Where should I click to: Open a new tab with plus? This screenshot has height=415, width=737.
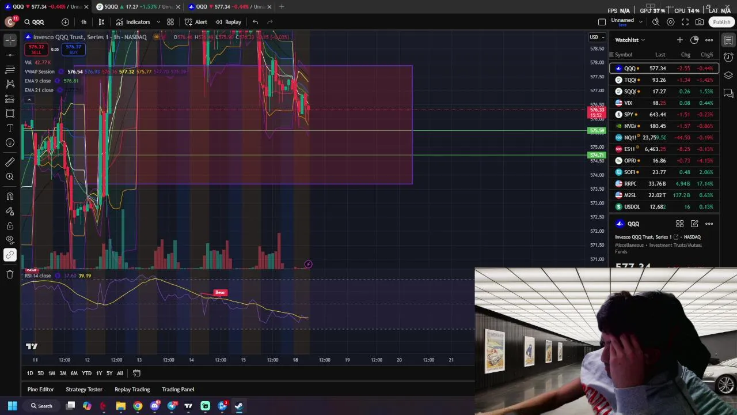281,7
